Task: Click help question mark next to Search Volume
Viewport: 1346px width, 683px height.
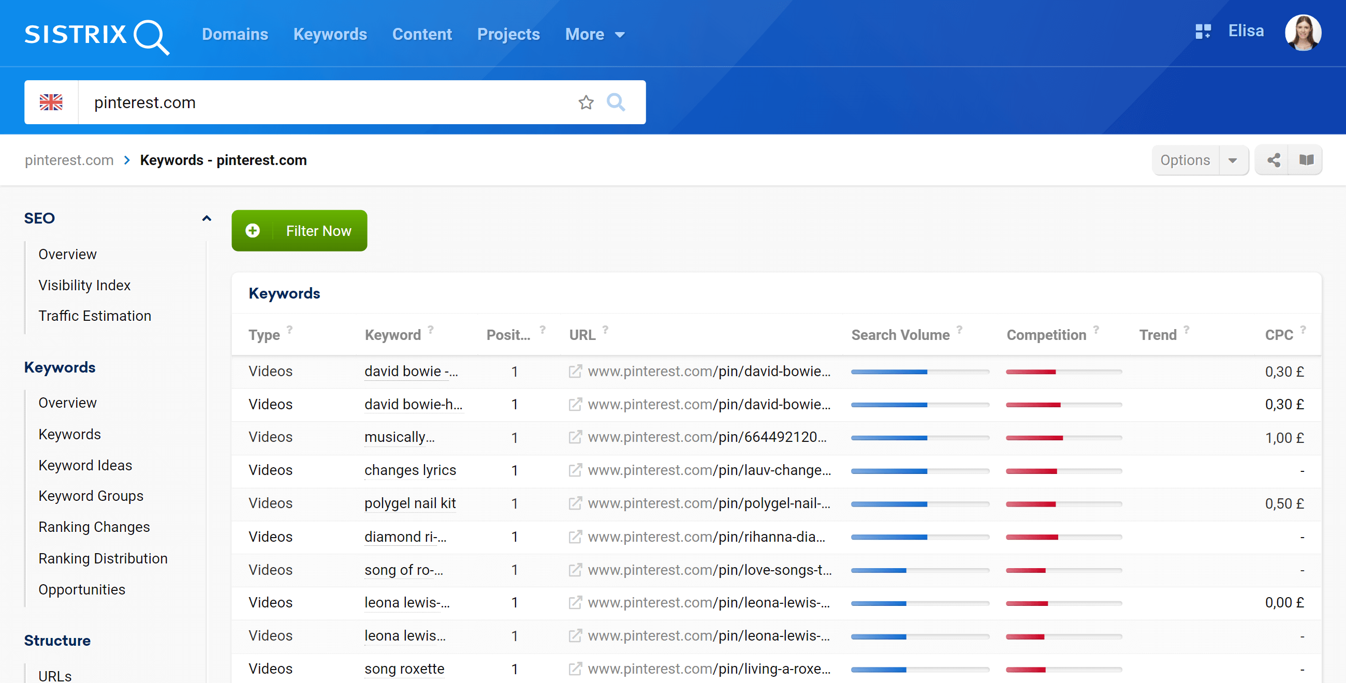Action: 959,330
